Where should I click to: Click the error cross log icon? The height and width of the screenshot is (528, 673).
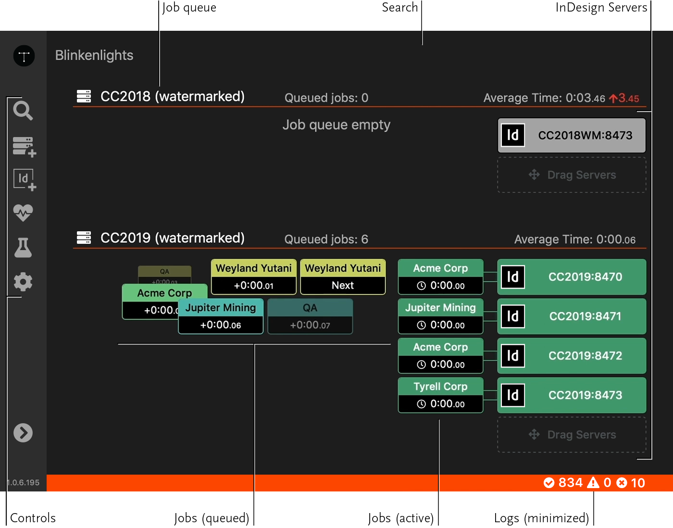pos(622,483)
